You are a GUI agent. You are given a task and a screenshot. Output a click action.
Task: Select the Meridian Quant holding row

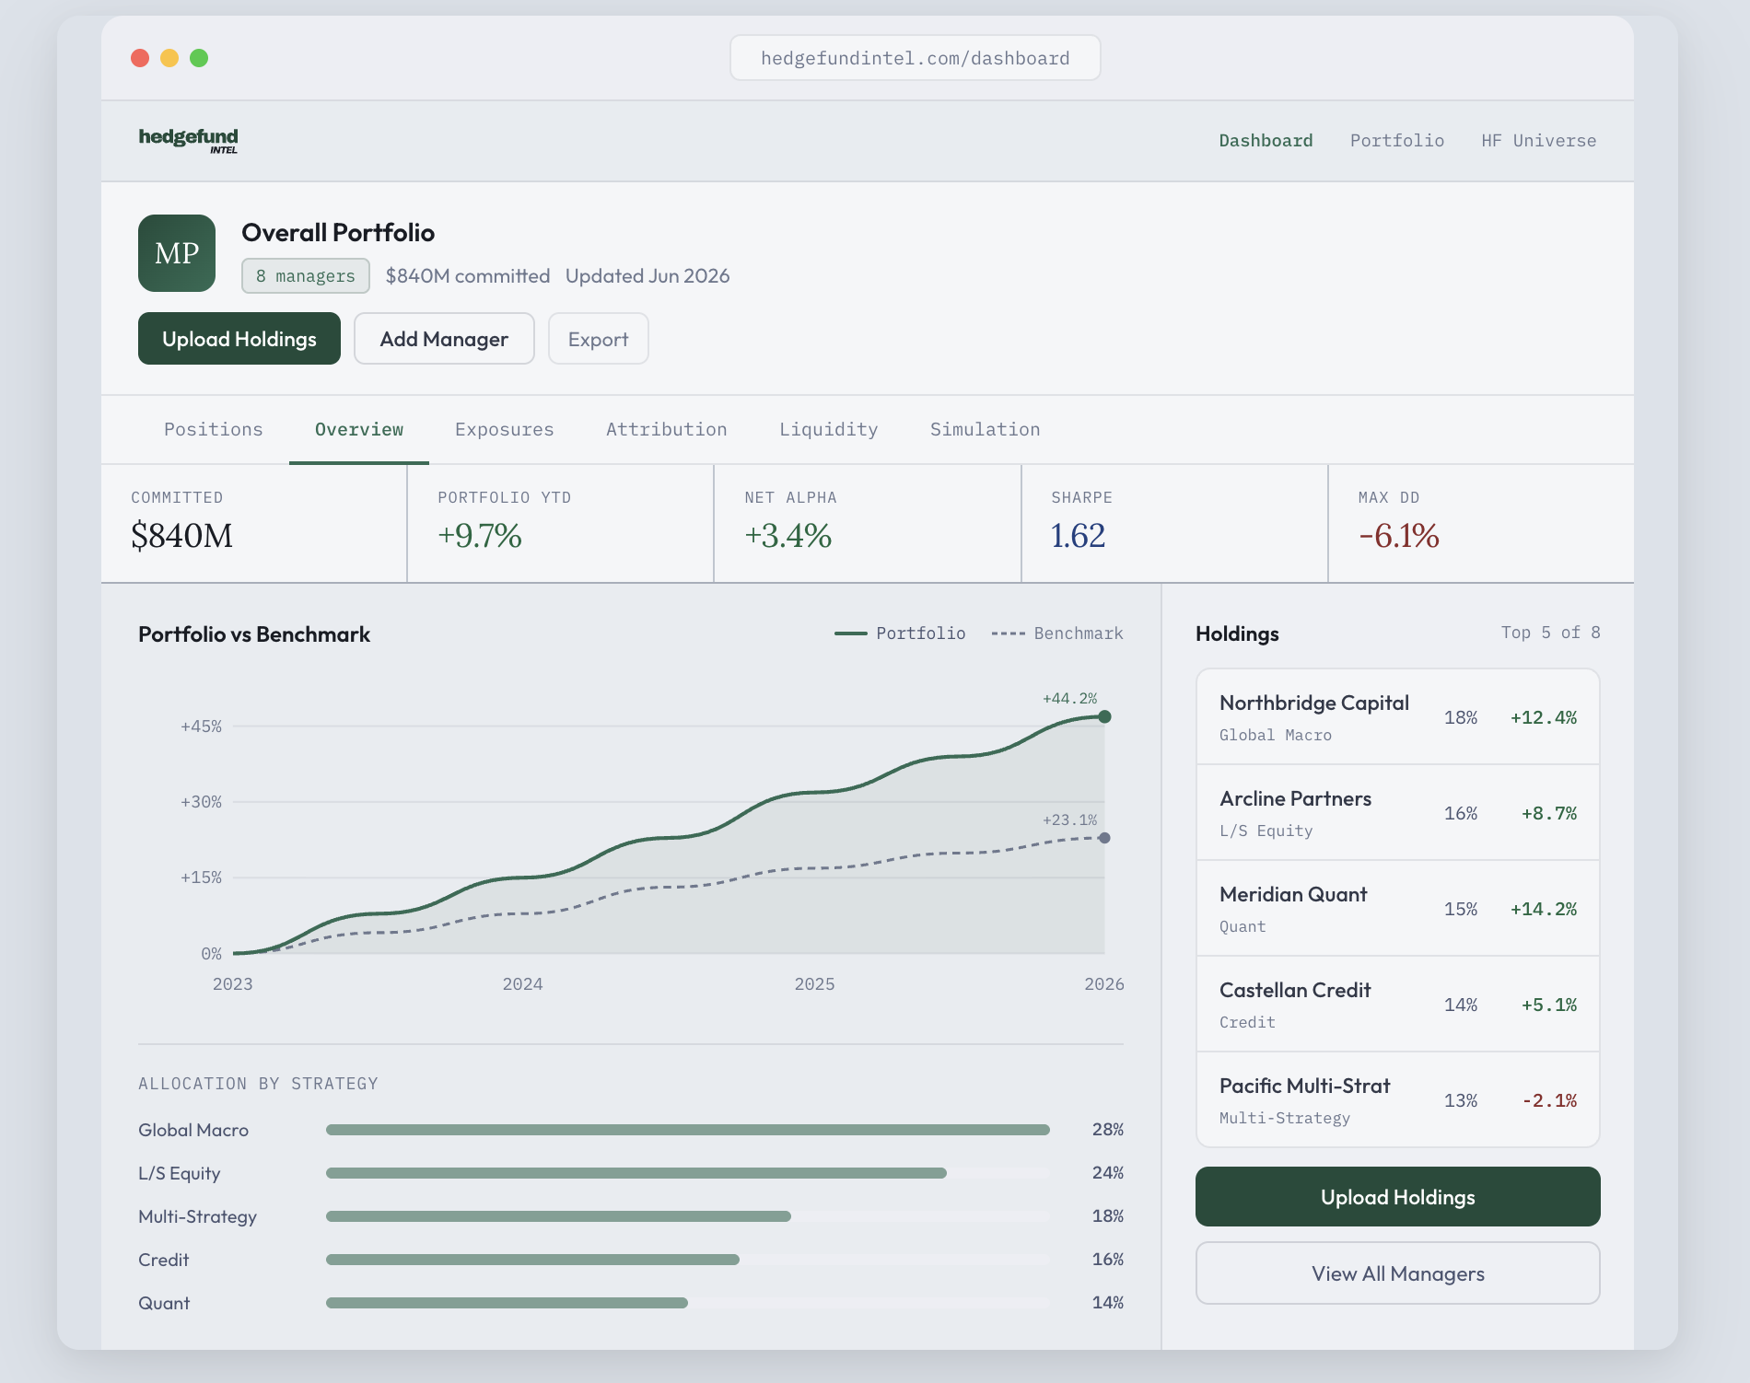click(1397, 909)
